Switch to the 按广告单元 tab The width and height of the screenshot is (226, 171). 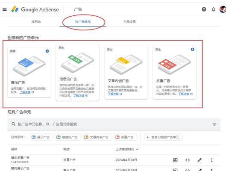[83, 22]
